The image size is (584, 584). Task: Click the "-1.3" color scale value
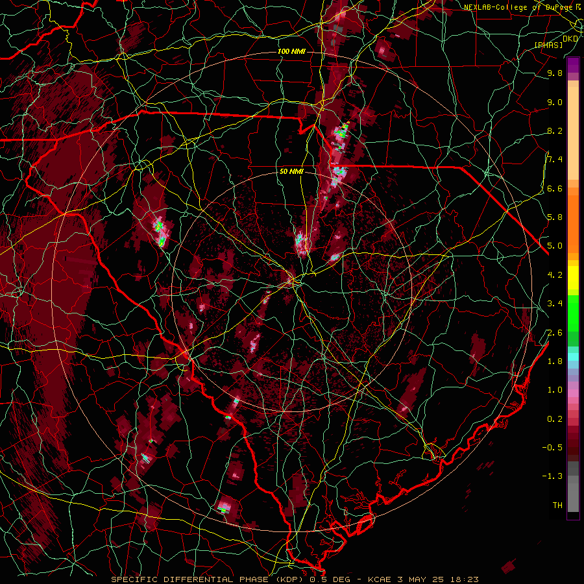coord(552,476)
